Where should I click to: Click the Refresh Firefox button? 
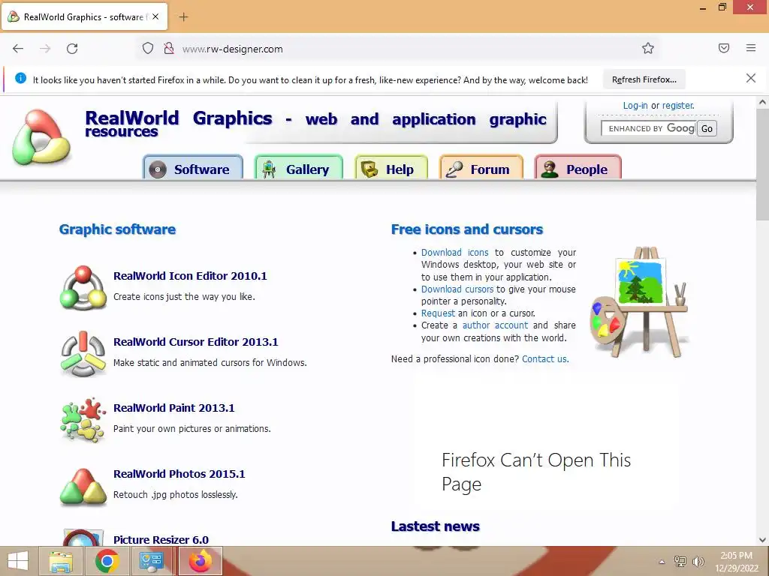[x=644, y=79]
